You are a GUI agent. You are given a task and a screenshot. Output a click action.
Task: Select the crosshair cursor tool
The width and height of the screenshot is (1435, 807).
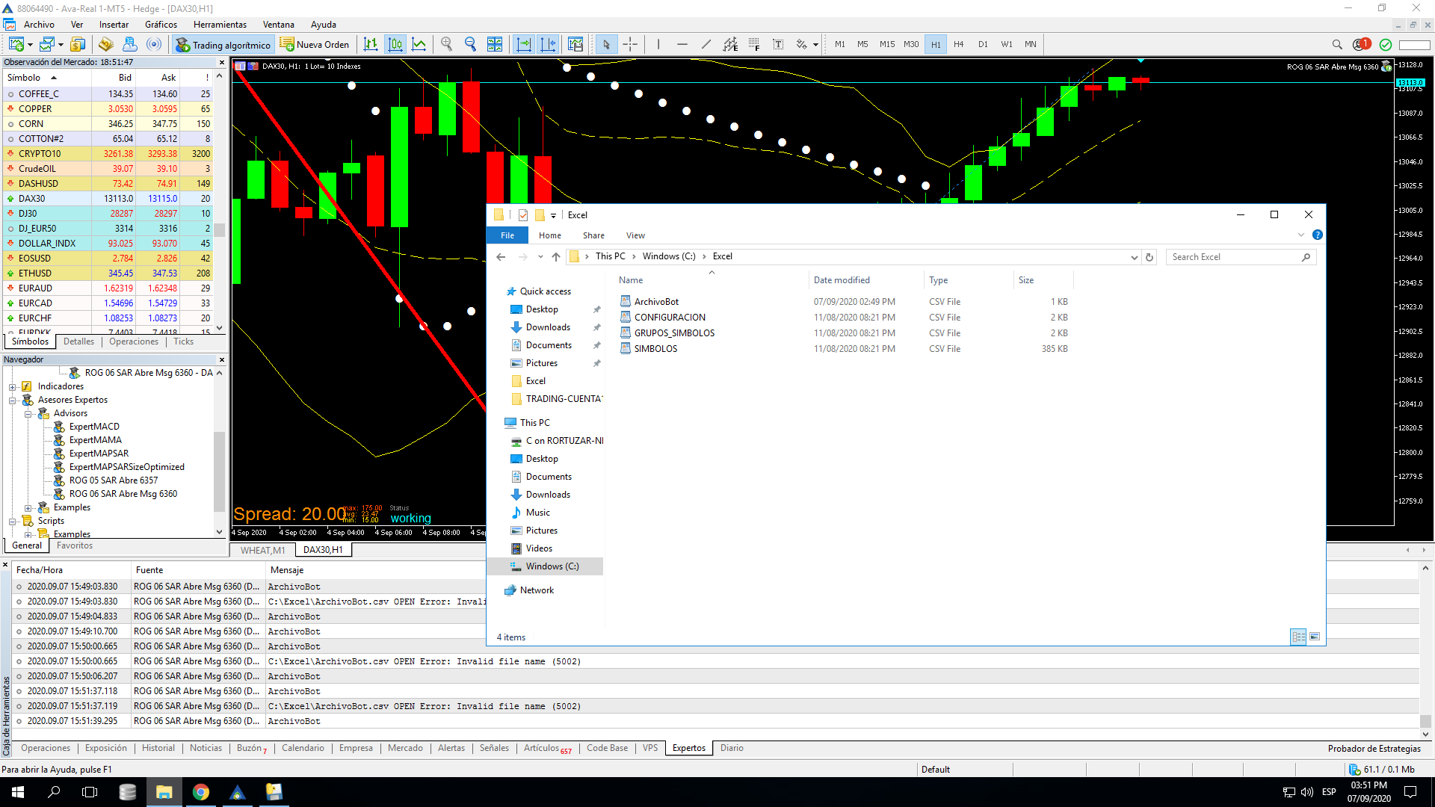(x=630, y=45)
